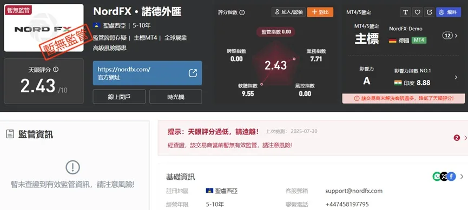
Task: Expand MT4/5 server list chevron next to 12
Action: click(456, 36)
